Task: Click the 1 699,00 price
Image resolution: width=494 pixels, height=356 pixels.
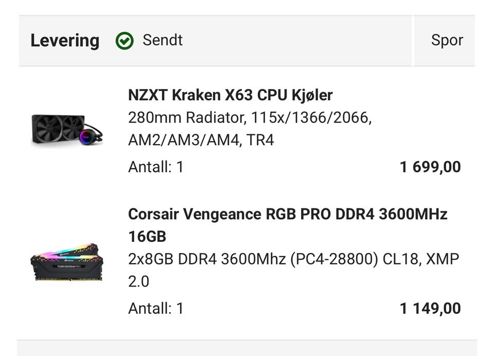Action: point(430,167)
